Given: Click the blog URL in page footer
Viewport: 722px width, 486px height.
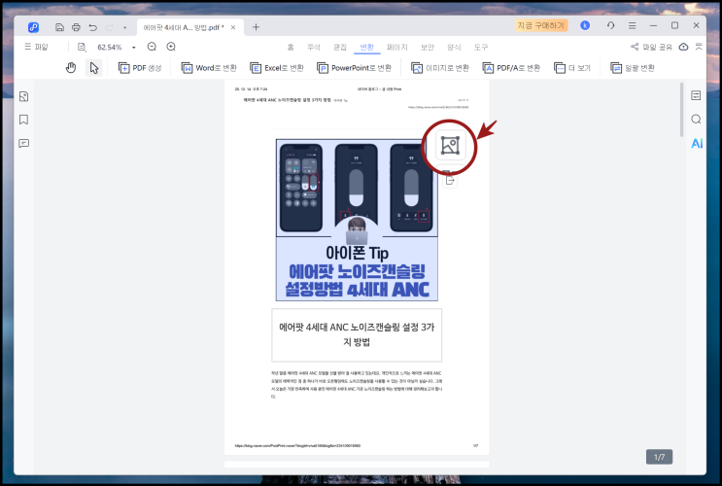Looking at the screenshot, I should click(x=297, y=445).
